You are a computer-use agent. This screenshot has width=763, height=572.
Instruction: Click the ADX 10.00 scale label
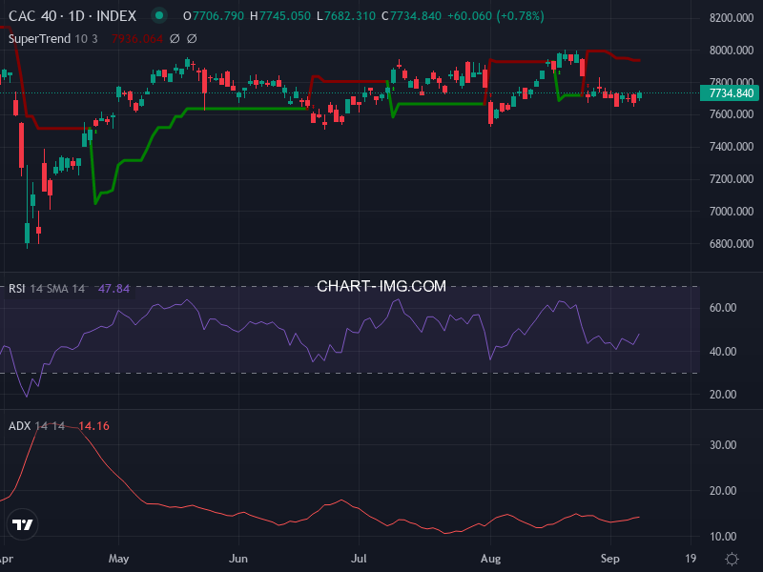723,537
